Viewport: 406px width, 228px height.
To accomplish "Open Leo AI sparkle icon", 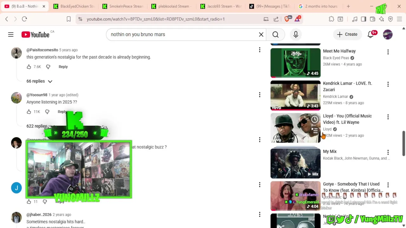I will [382, 19].
